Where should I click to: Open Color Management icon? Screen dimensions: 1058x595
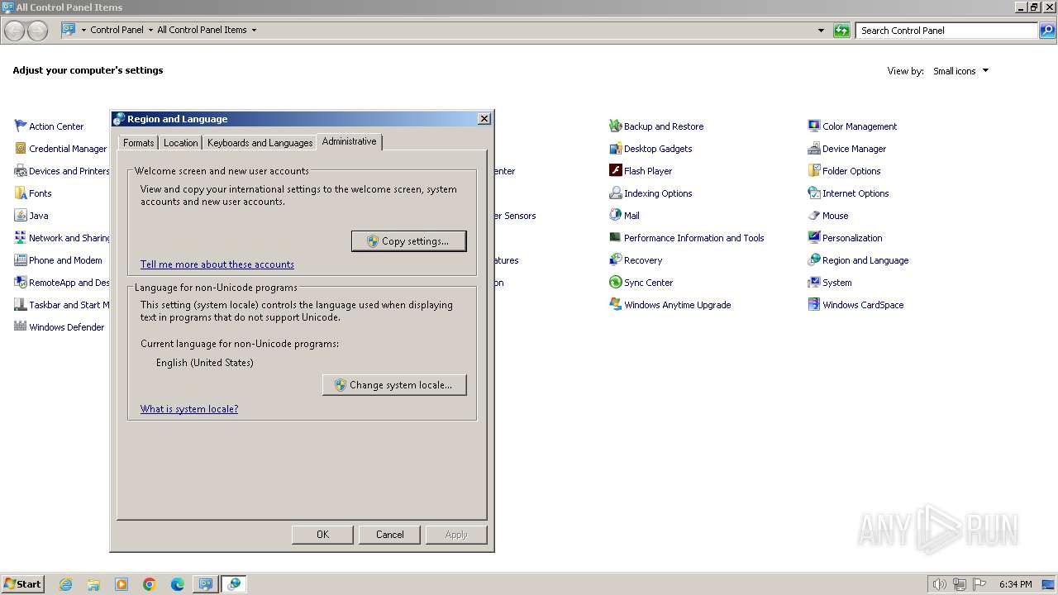point(813,126)
